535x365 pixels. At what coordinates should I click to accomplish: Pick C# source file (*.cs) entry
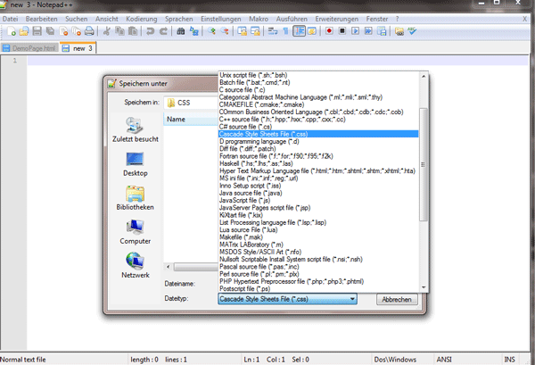click(318, 127)
